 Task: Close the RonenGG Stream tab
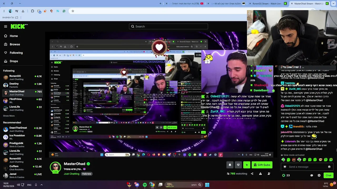(x=250, y=4)
